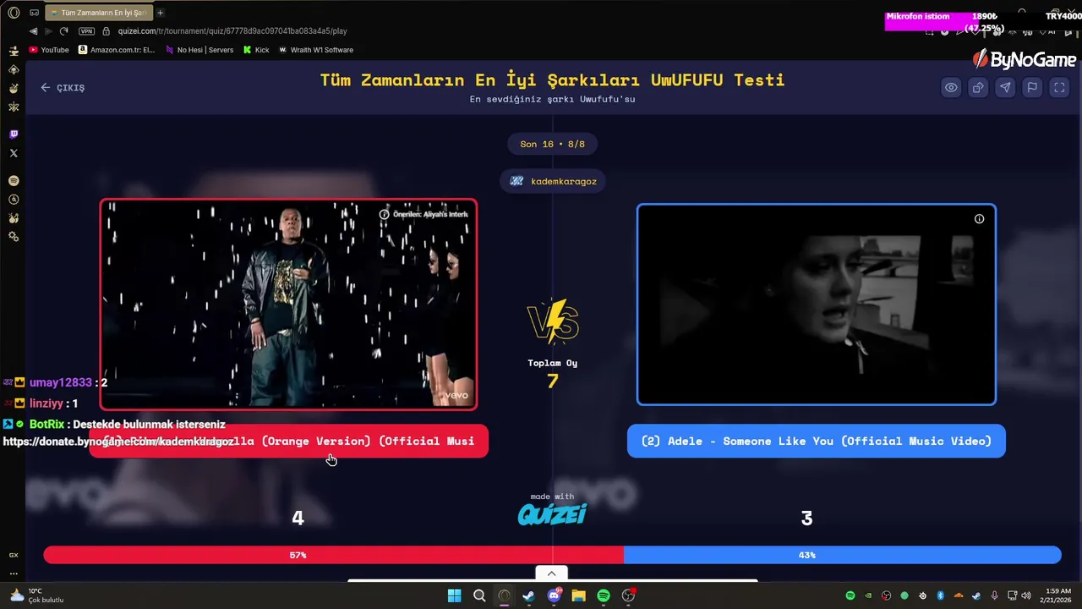Open File Explorer from the taskbar

[x=578, y=595]
